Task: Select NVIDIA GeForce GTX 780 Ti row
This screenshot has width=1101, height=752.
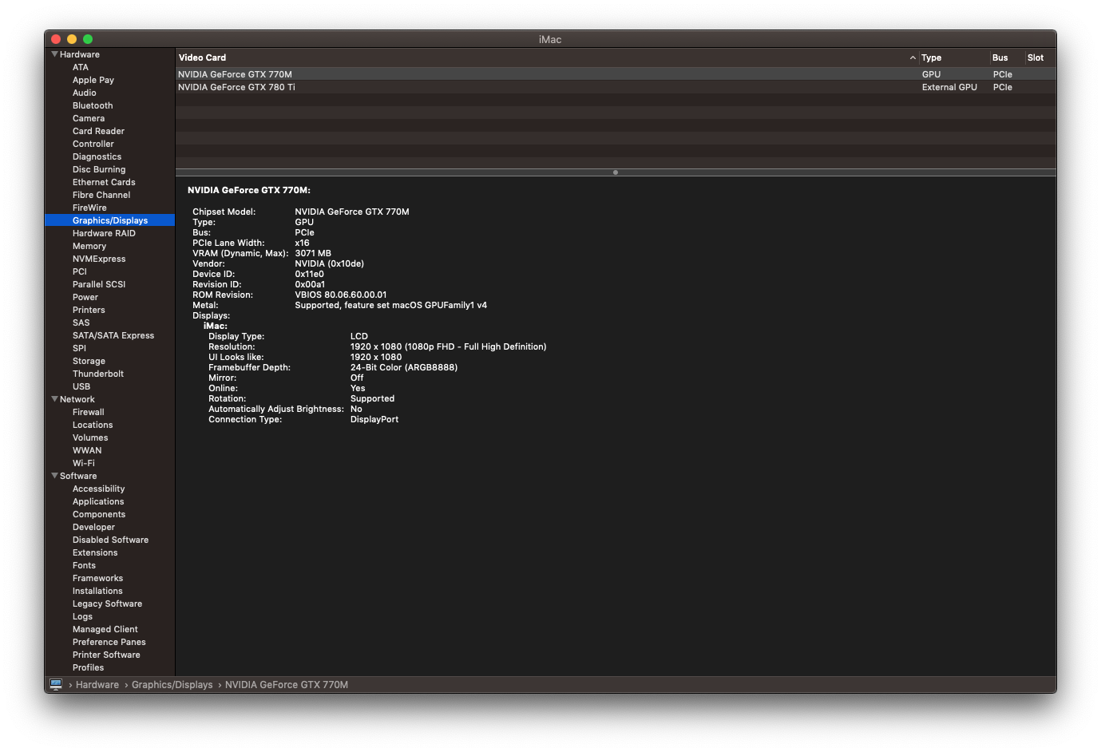Action: (x=616, y=87)
